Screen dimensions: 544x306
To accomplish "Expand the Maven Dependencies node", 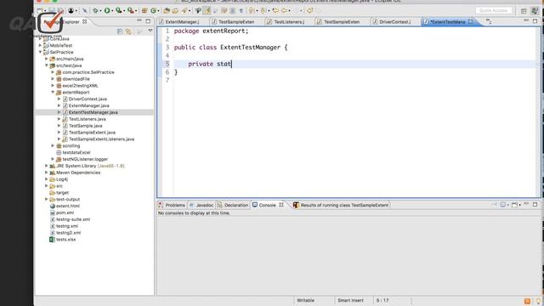I will coord(47,173).
